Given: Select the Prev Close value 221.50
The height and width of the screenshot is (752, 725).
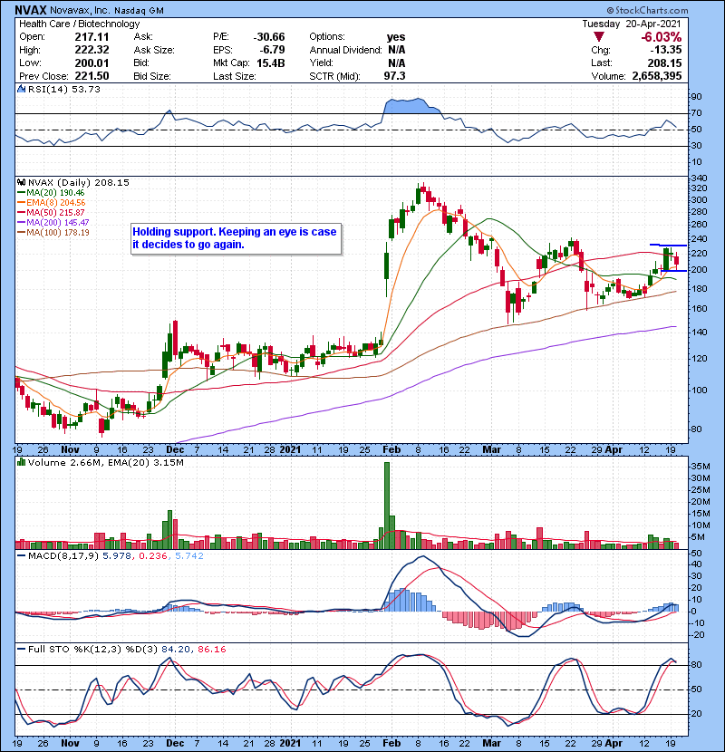Looking at the screenshot, I should 92,76.
